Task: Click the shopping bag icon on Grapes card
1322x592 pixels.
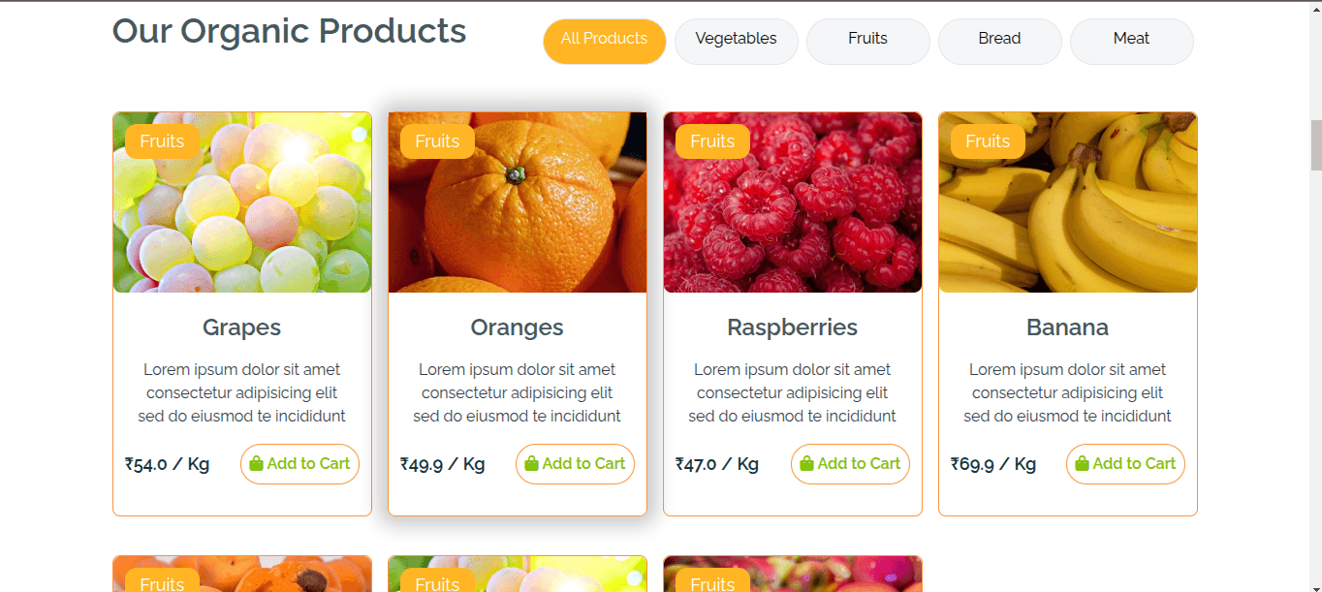Action: click(257, 464)
